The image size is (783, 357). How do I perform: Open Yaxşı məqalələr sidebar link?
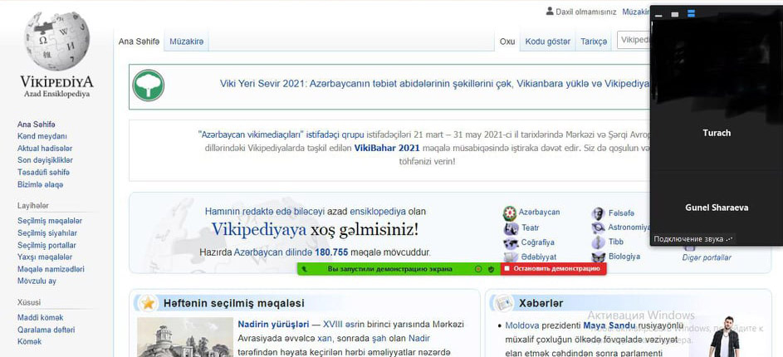[x=45, y=257]
